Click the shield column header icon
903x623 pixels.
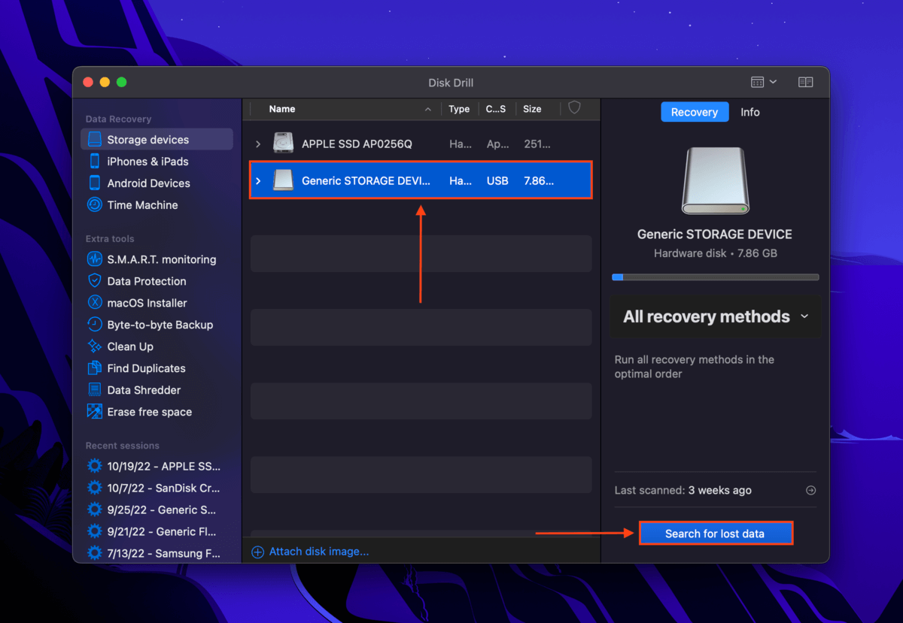[574, 108]
